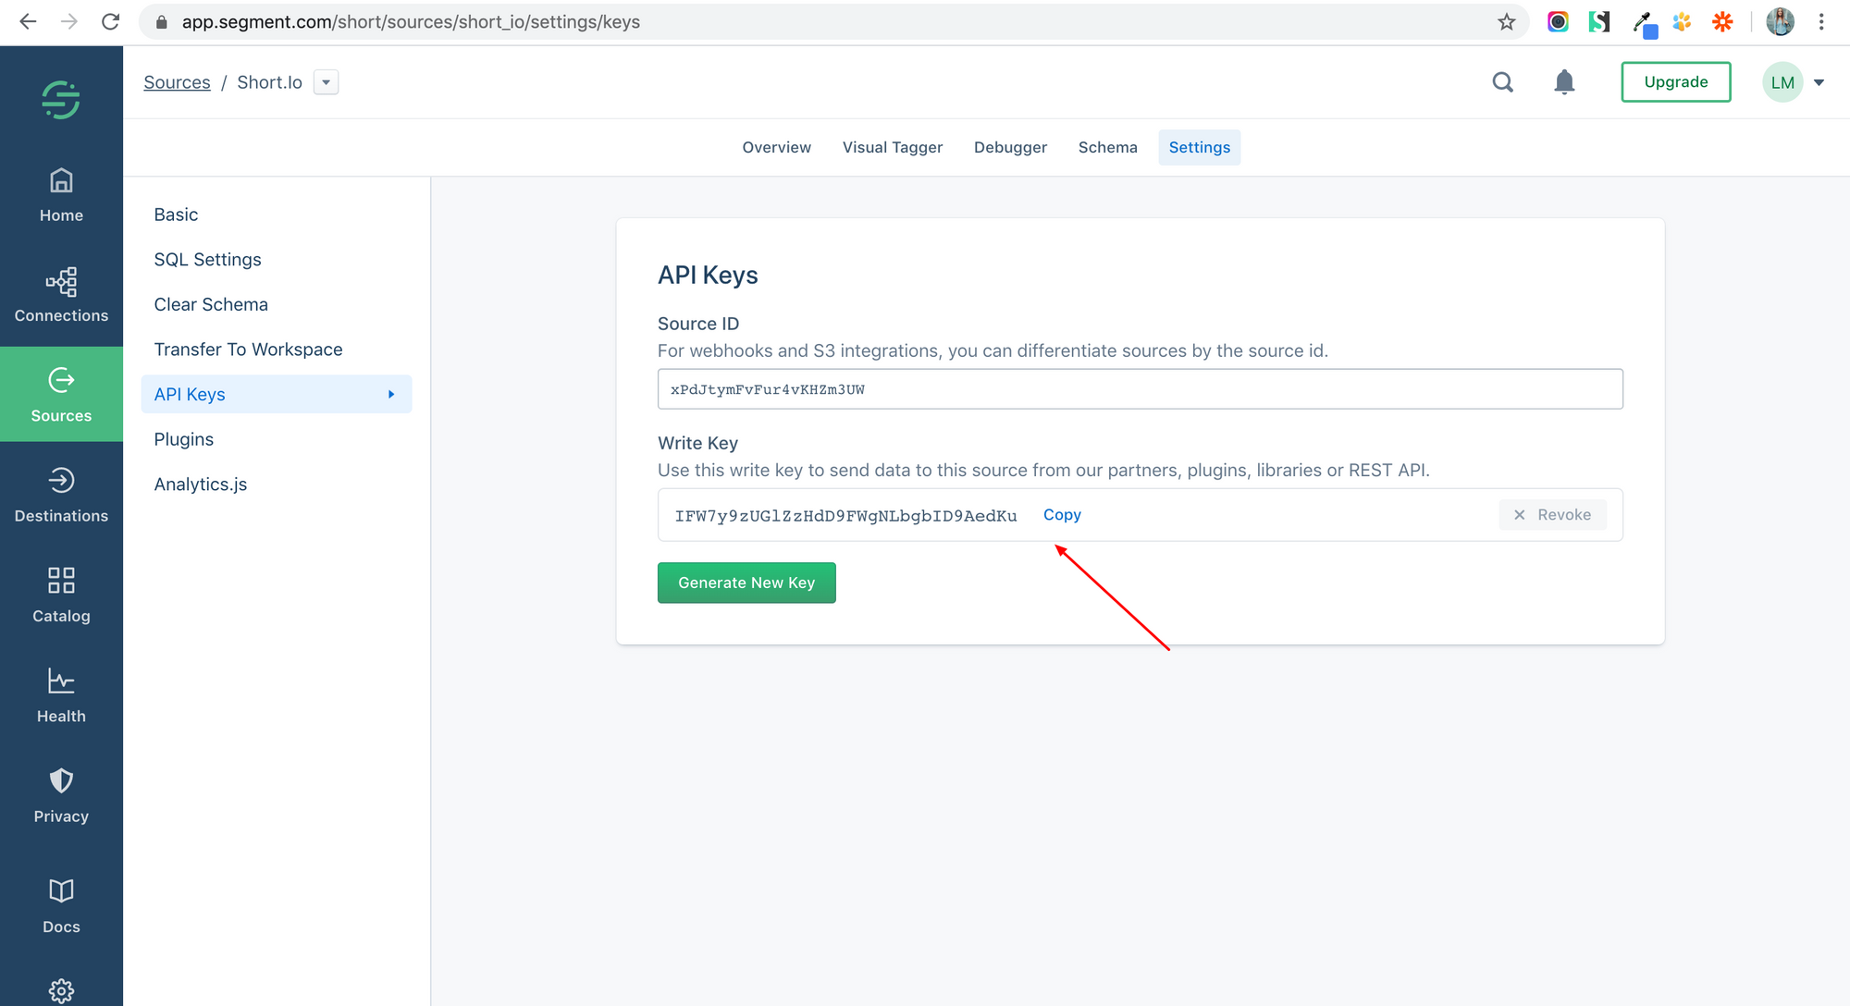Image resolution: width=1850 pixels, height=1006 pixels.
Task: Open the LM account dropdown
Action: (x=1793, y=81)
